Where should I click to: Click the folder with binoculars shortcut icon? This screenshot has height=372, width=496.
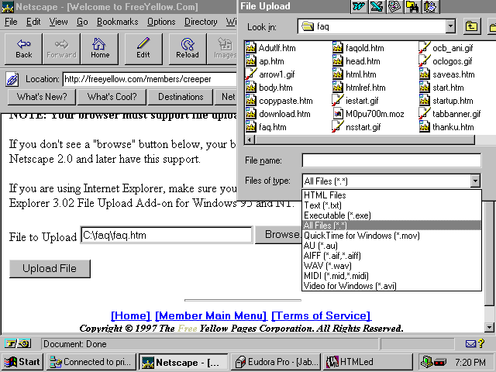pyautogui.click(x=412, y=7)
